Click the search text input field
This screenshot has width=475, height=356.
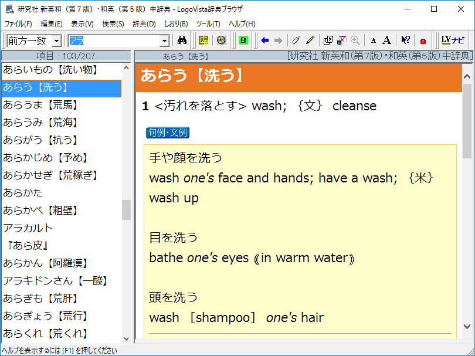tap(114, 40)
